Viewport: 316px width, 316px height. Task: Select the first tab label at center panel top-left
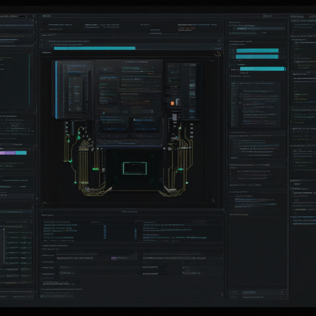[x=47, y=16]
